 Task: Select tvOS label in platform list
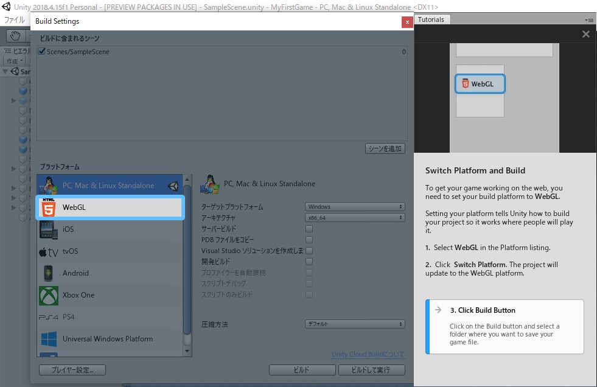pos(71,251)
